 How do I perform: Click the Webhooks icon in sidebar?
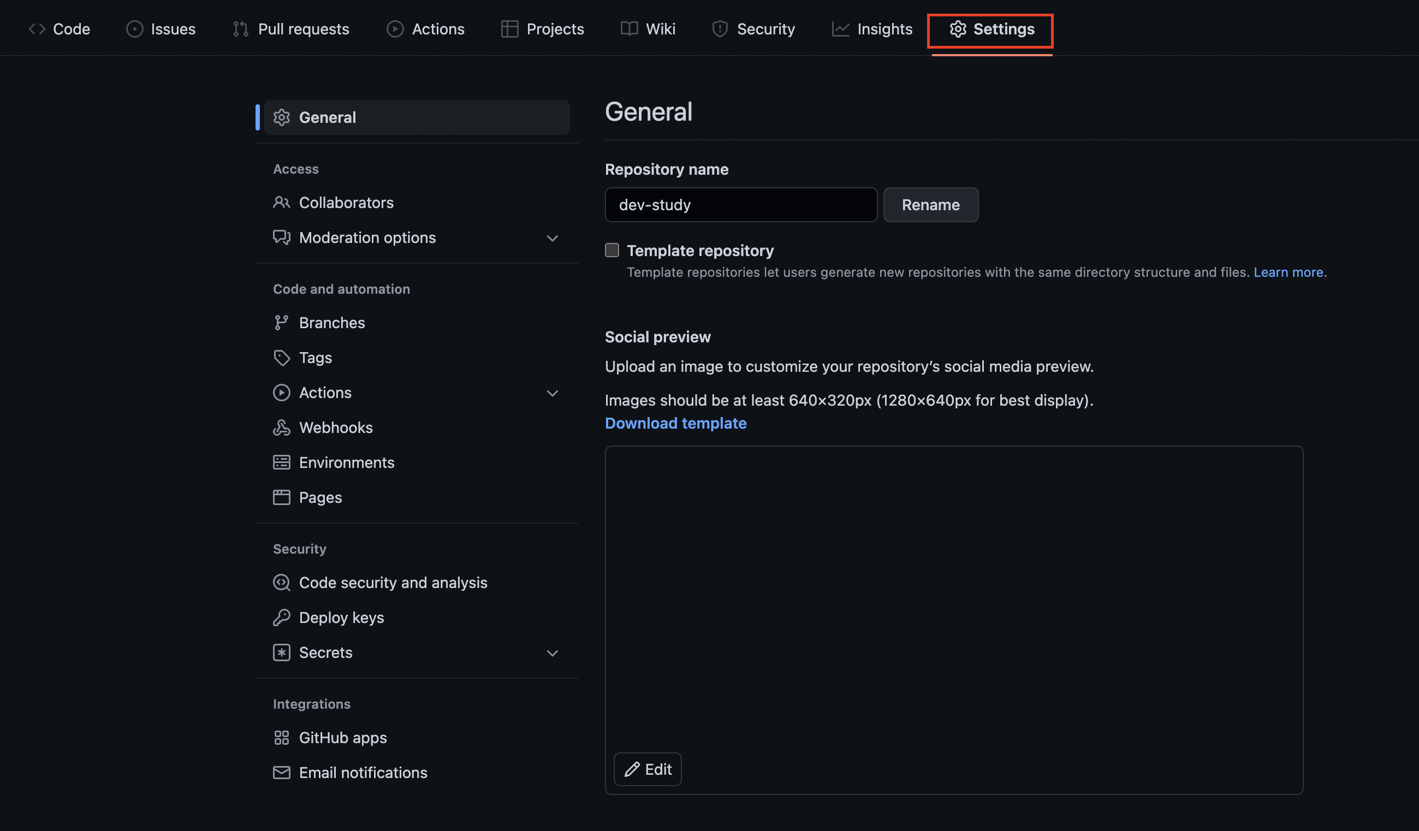pyautogui.click(x=282, y=428)
